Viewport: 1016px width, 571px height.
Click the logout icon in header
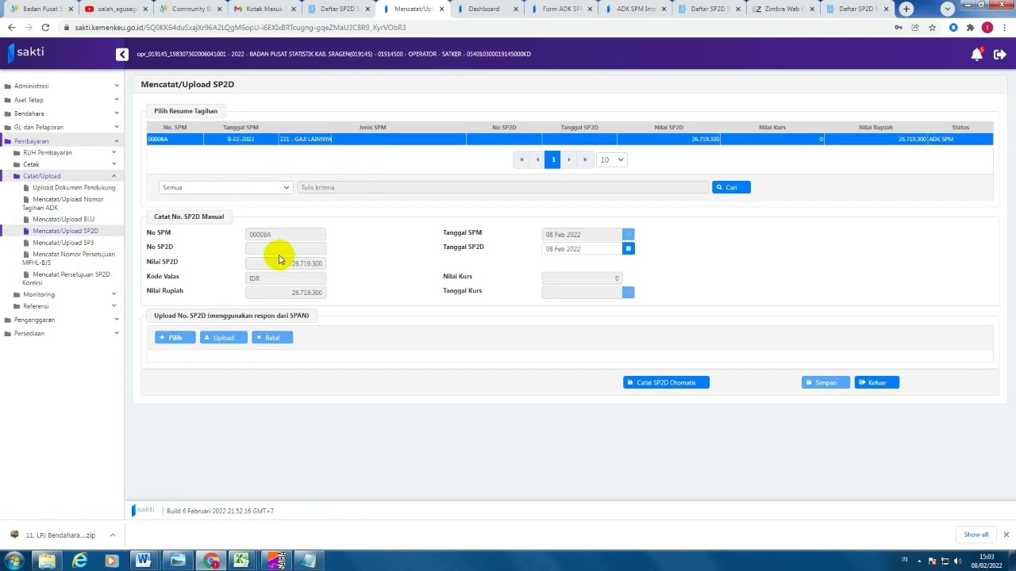coord(999,54)
